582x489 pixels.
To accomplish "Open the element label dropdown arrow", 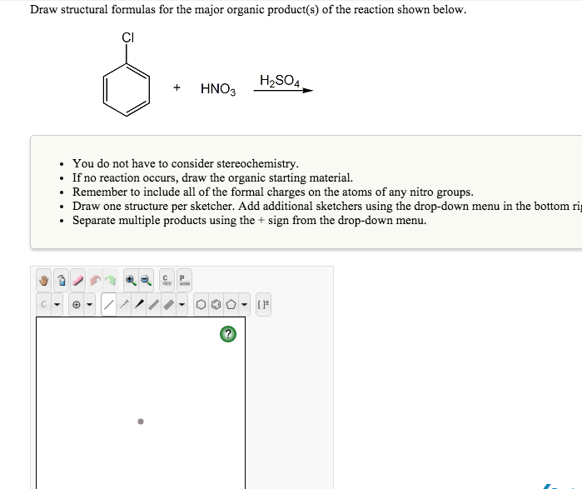I will [x=57, y=304].
